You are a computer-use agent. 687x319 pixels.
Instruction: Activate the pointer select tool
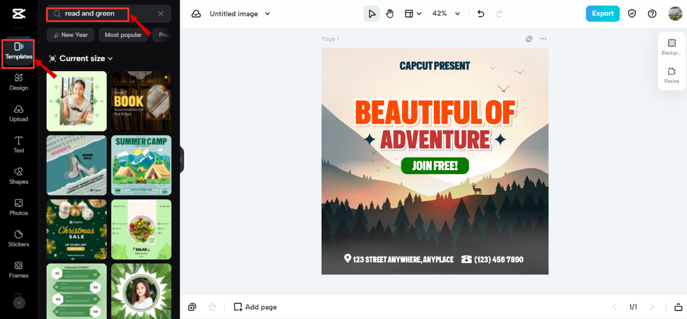[371, 14]
